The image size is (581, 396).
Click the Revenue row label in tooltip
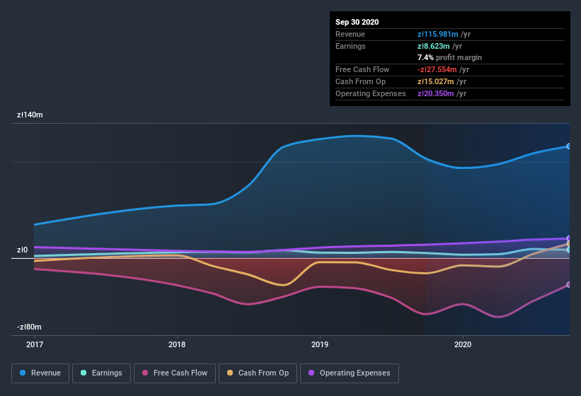click(x=350, y=34)
